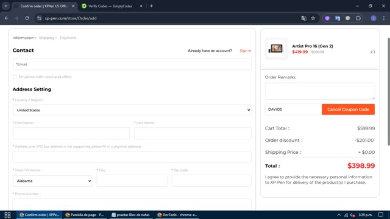Go to the Information checkout step

pyautogui.click(x=23, y=38)
